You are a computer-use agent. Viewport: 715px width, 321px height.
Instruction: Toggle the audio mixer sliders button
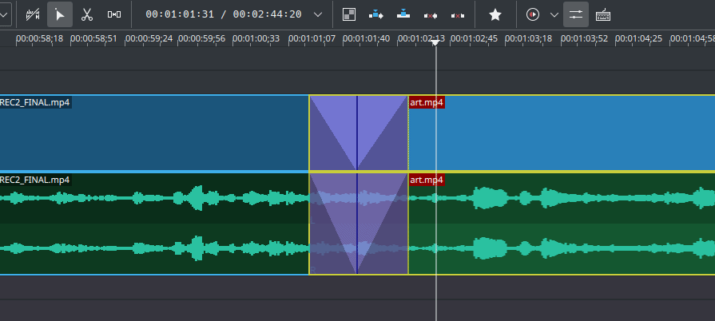tap(576, 14)
